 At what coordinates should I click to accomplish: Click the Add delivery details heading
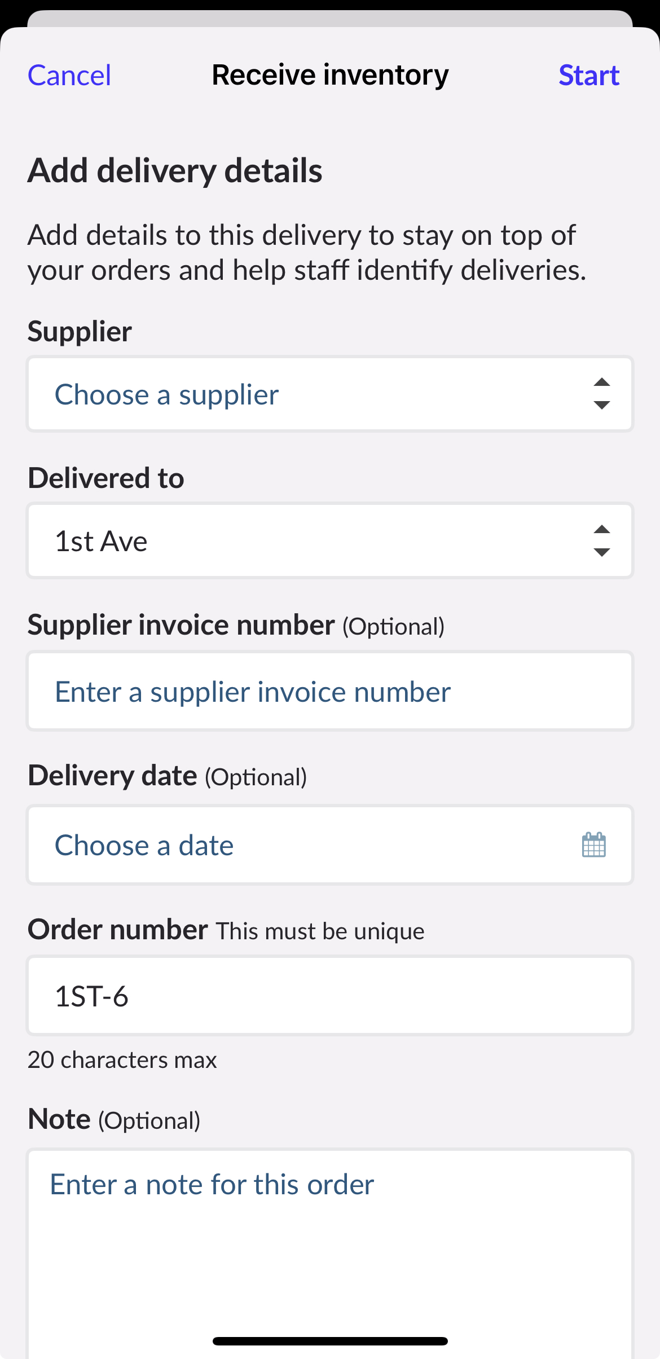(175, 171)
